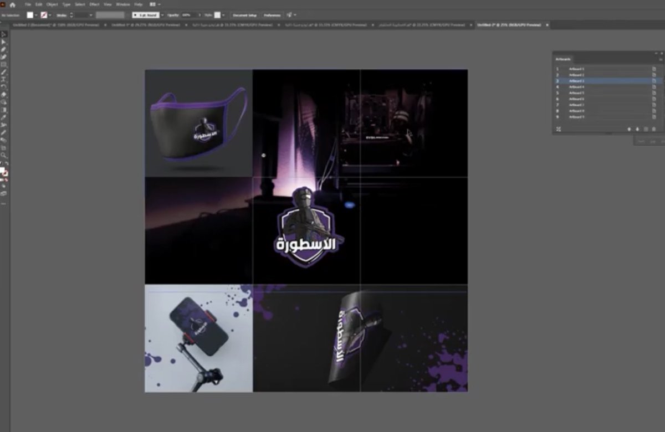Select Artboard 6 row in Artboards panel
This screenshot has height=432, width=665.
(607, 99)
